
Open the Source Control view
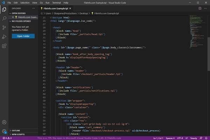[x=4, y=28]
